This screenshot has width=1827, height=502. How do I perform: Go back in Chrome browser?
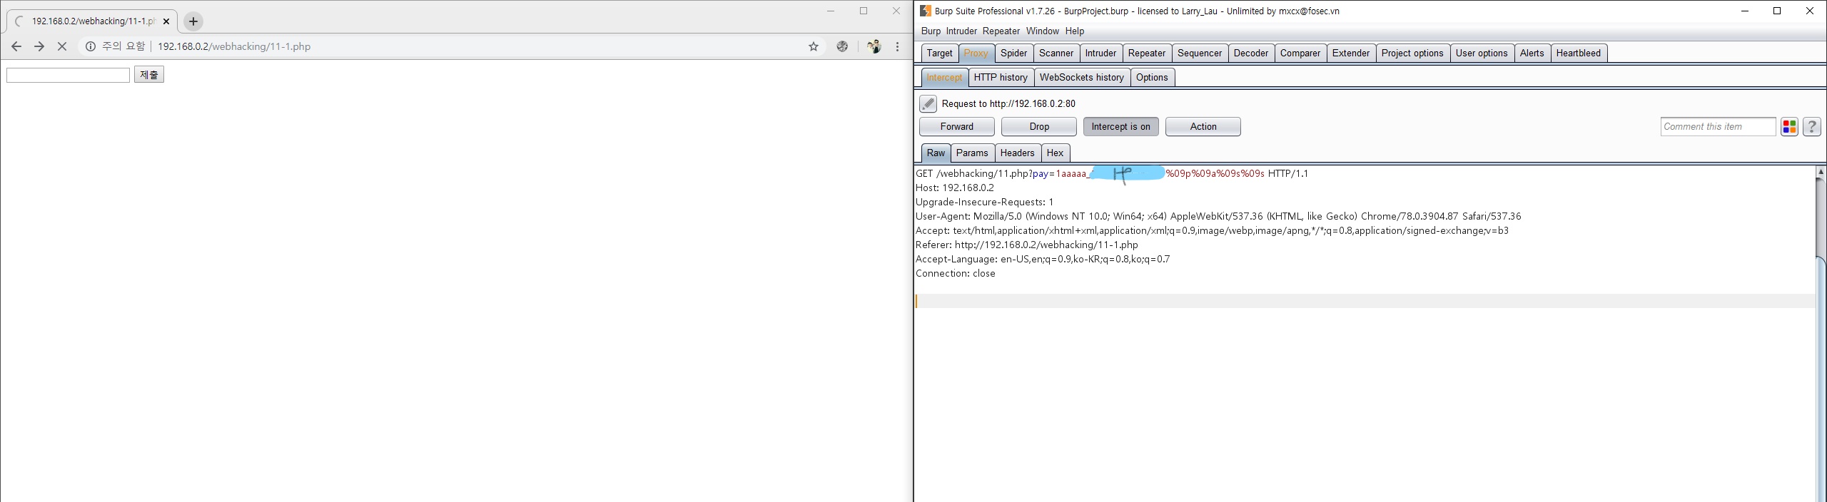(16, 46)
